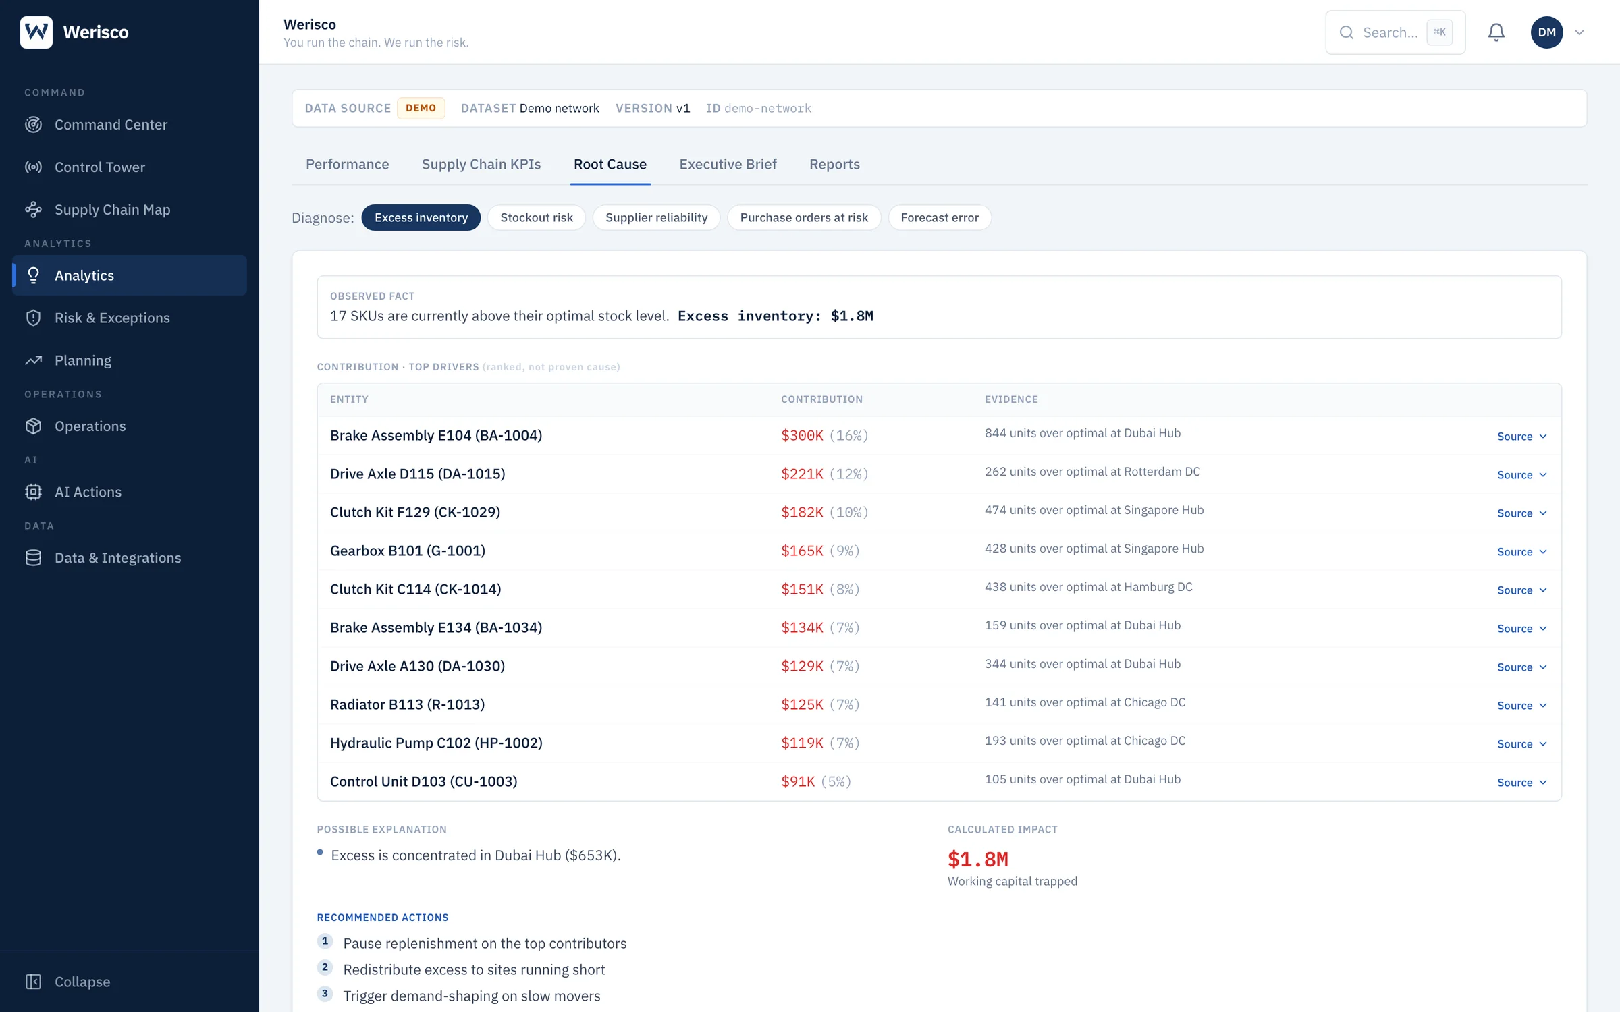1620x1012 pixels.
Task: Click the $300K (16%) contribution value
Action: (824, 436)
